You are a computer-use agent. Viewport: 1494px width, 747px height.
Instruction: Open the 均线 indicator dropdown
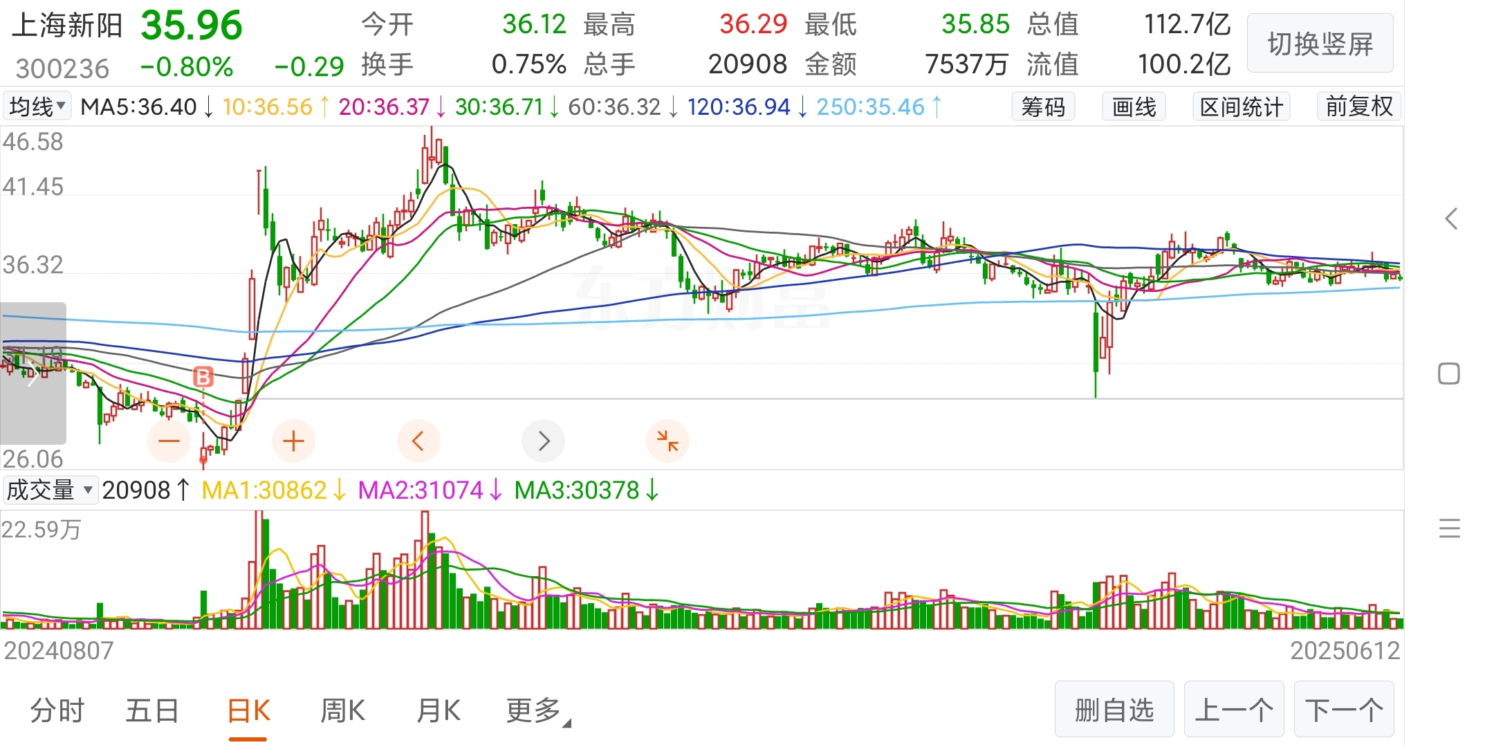pos(37,107)
